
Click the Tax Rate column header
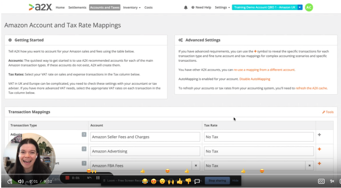pos(211,125)
